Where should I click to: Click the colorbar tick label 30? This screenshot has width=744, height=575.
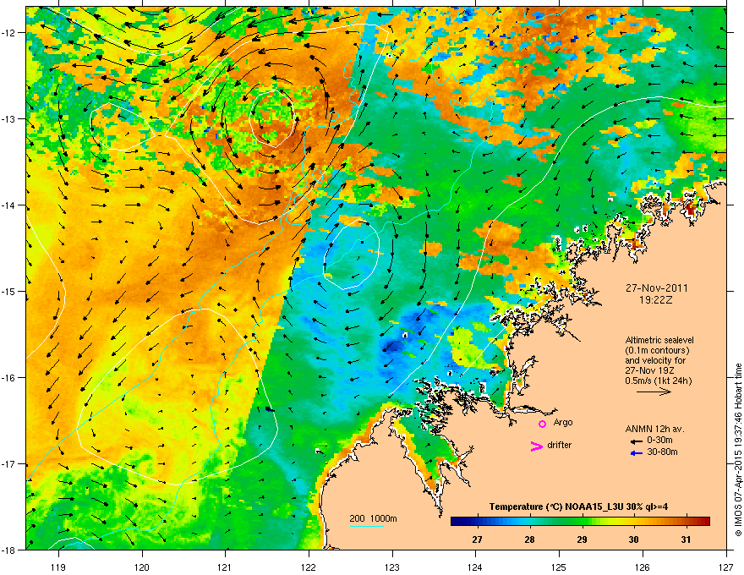[633, 539]
